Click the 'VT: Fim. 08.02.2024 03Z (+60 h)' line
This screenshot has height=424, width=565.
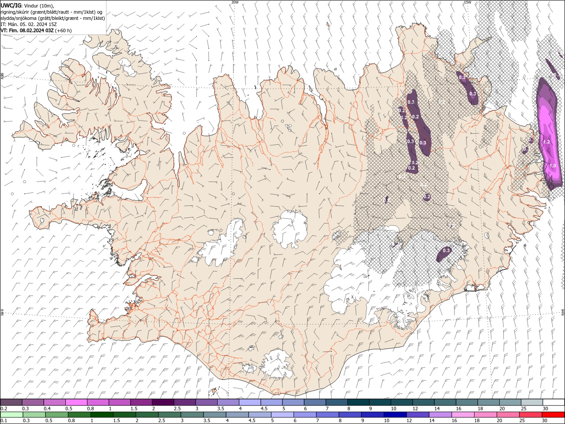coord(36,30)
